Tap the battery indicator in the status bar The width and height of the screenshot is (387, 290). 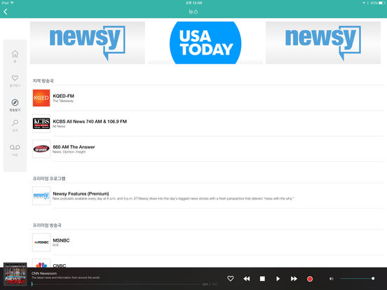382,3
